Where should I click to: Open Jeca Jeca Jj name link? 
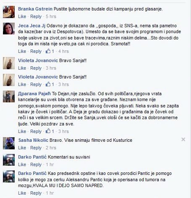[x=31, y=26]
